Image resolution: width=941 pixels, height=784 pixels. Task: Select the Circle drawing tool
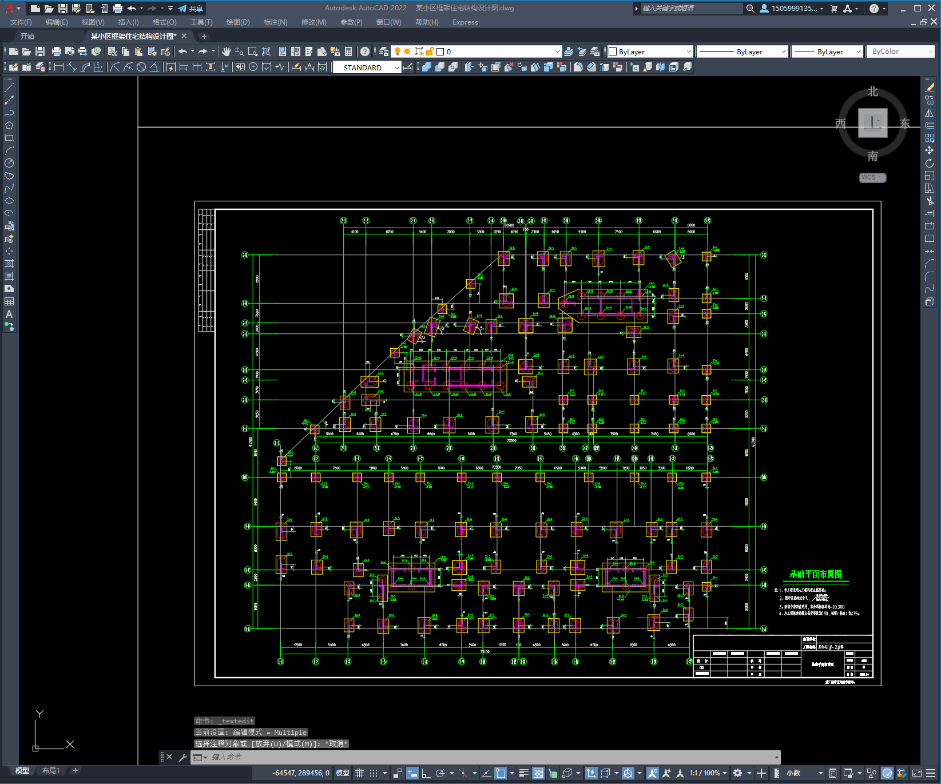point(9,163)
